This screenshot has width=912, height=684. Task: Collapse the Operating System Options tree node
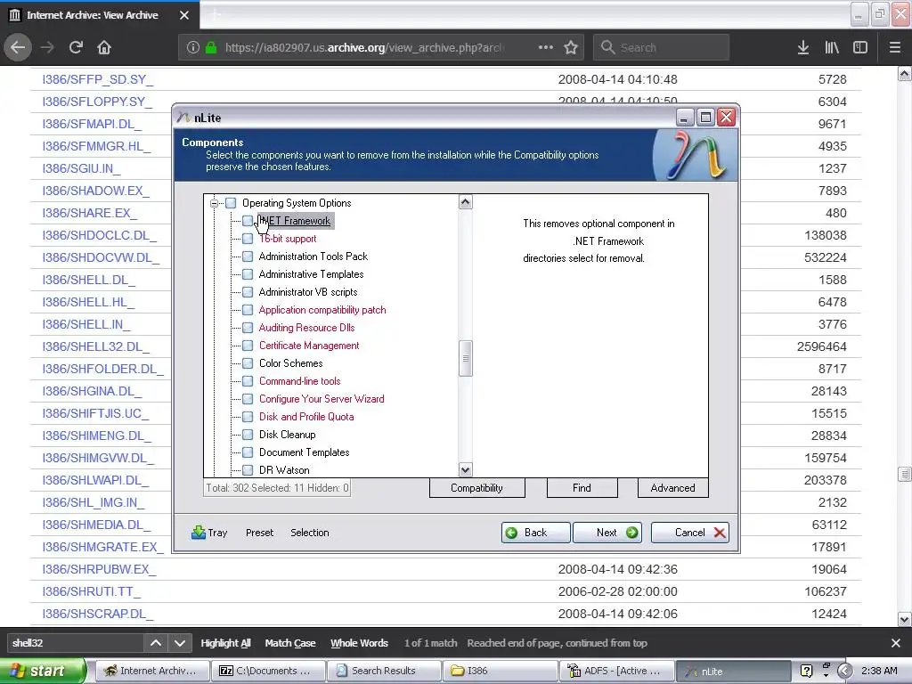pos(214,203)
